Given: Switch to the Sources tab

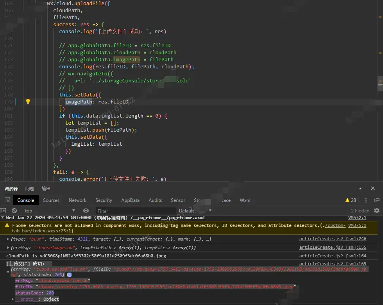Looking at the screenshot, I should (x=51, y=200).
